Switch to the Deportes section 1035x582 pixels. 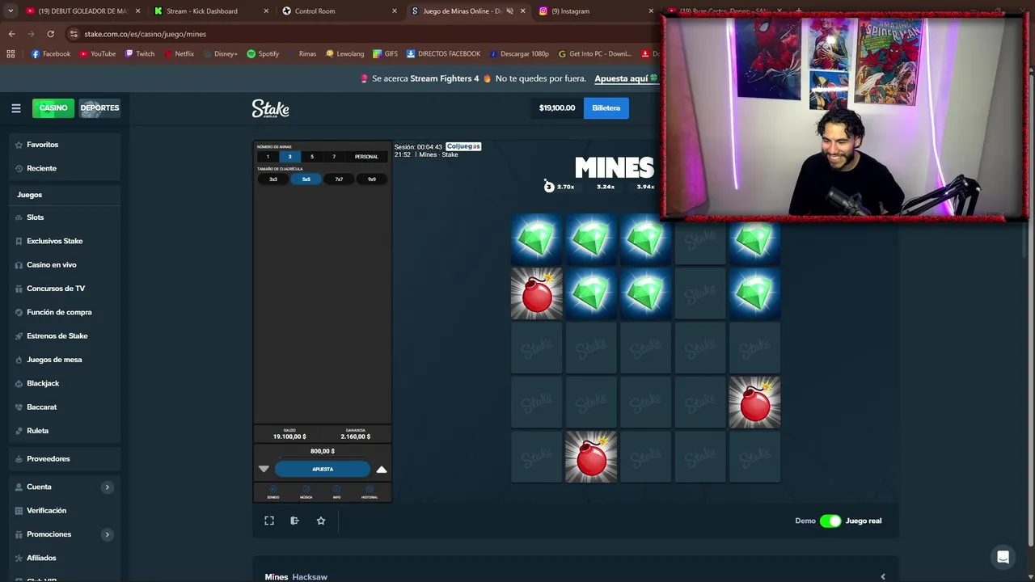pos(99,108)
